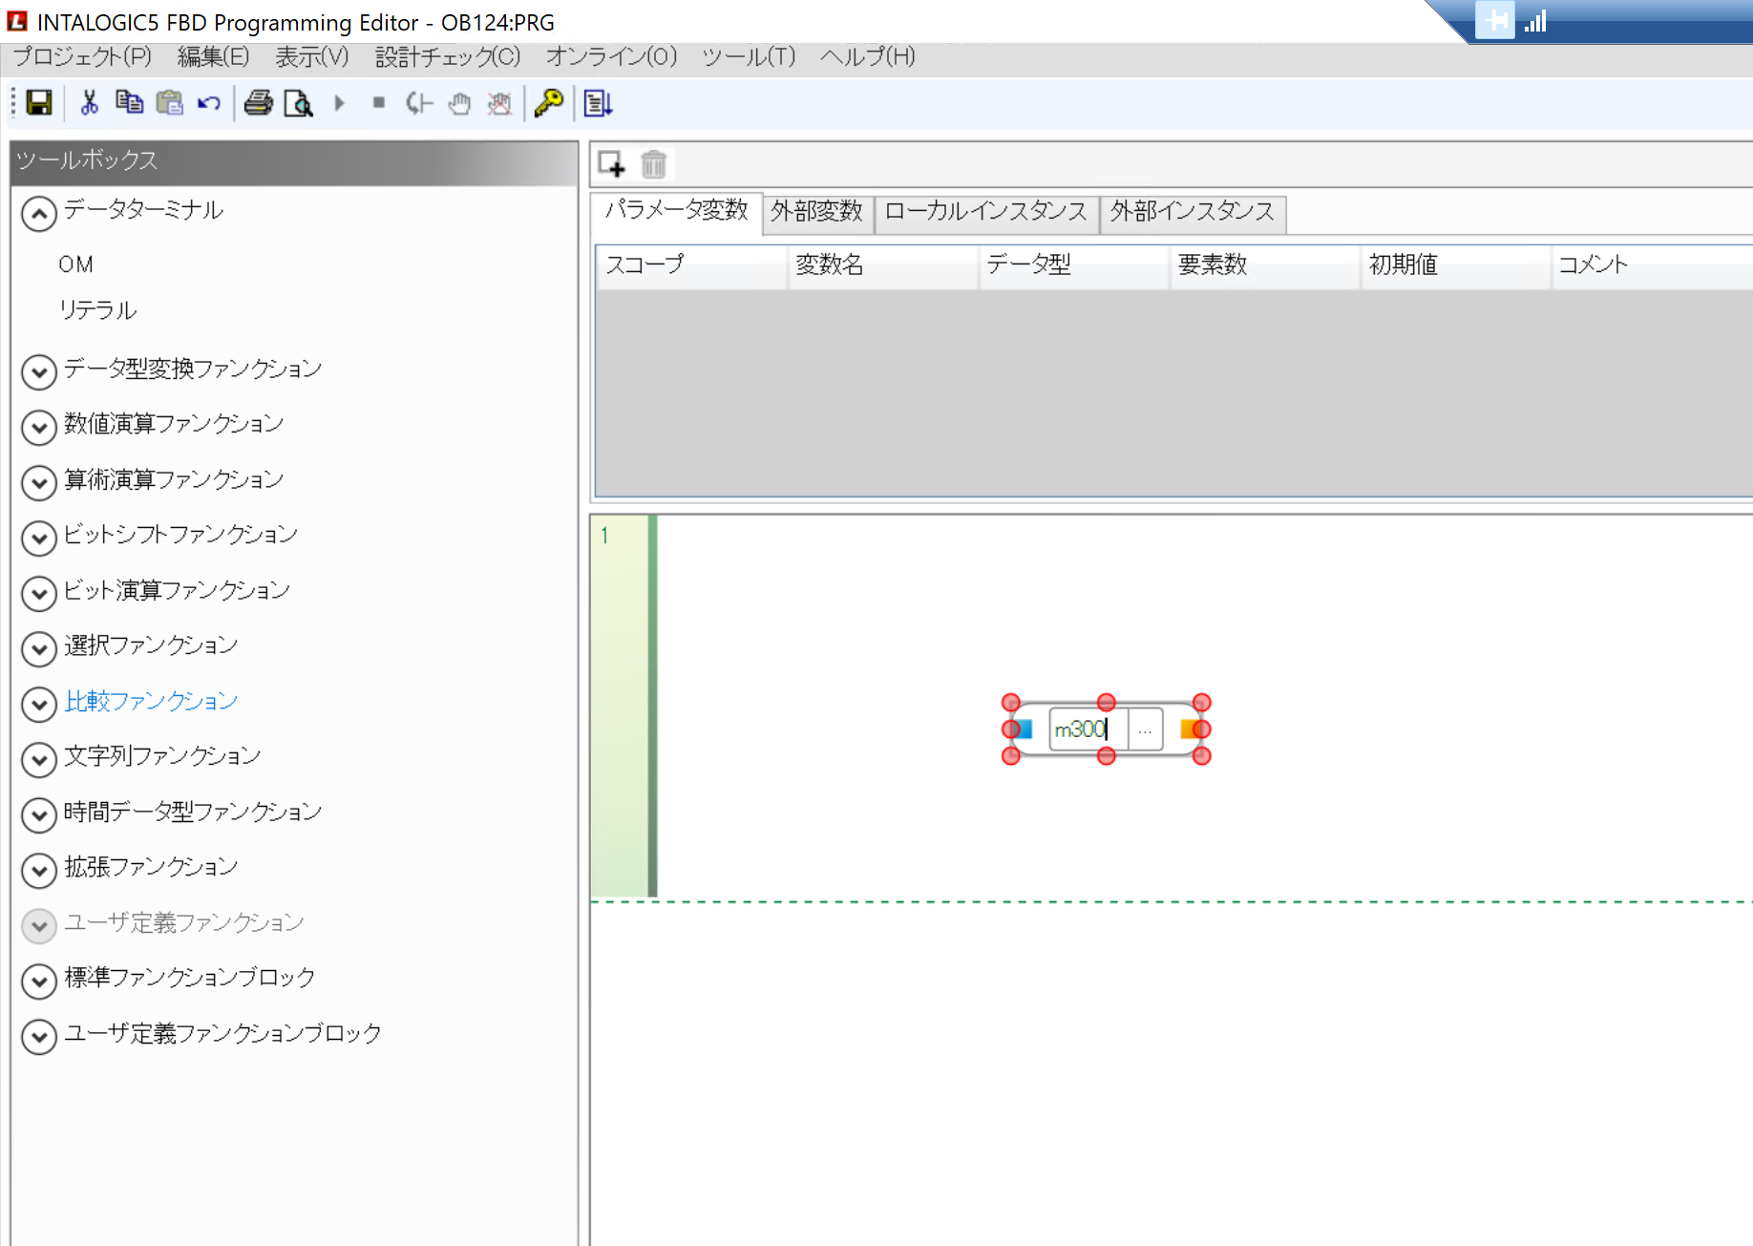This screenshot has width=1753, height=1246.
Task: Click the Copy icon in toolbar
Action: (x=129, y=103)
